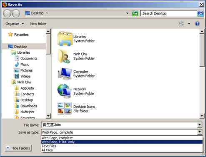Open Documents in the sidebar
The width and height of the screenshot is (206, 157).
(x=26, y=58)
